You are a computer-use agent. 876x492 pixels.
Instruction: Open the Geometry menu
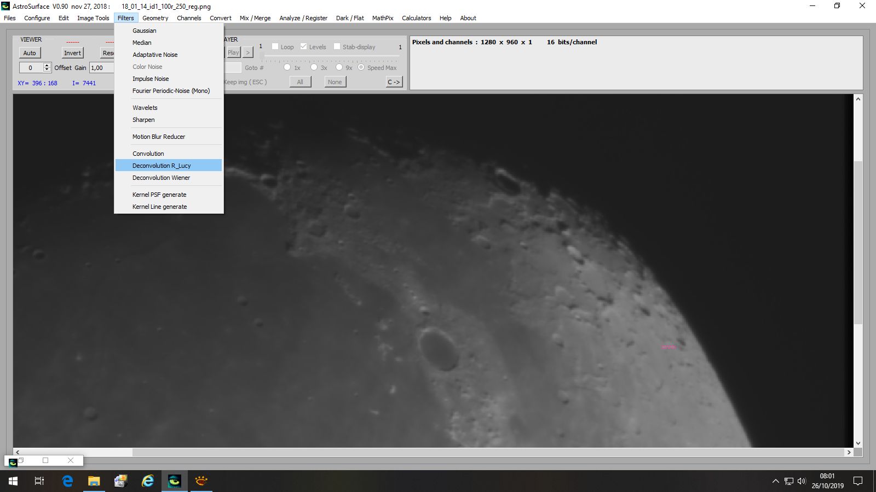[155, 18]
